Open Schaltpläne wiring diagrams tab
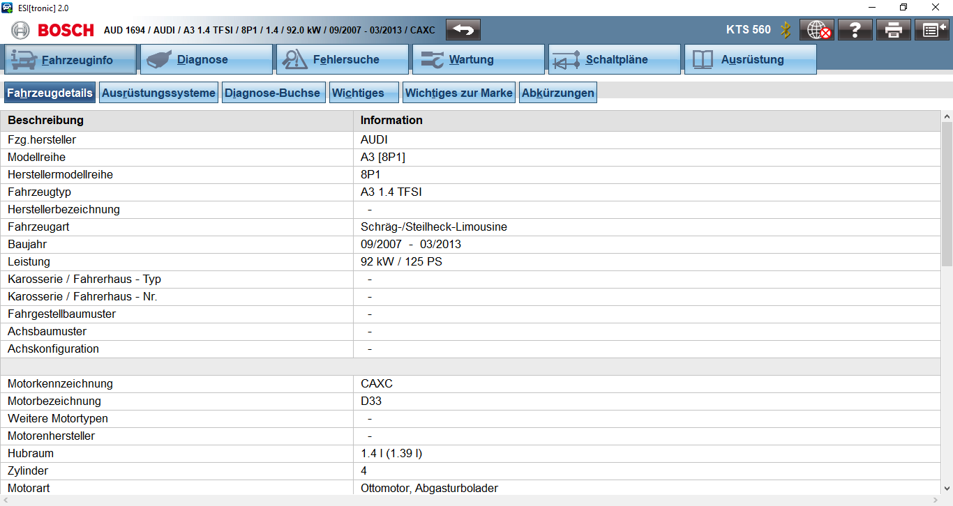 click(614, 60)
